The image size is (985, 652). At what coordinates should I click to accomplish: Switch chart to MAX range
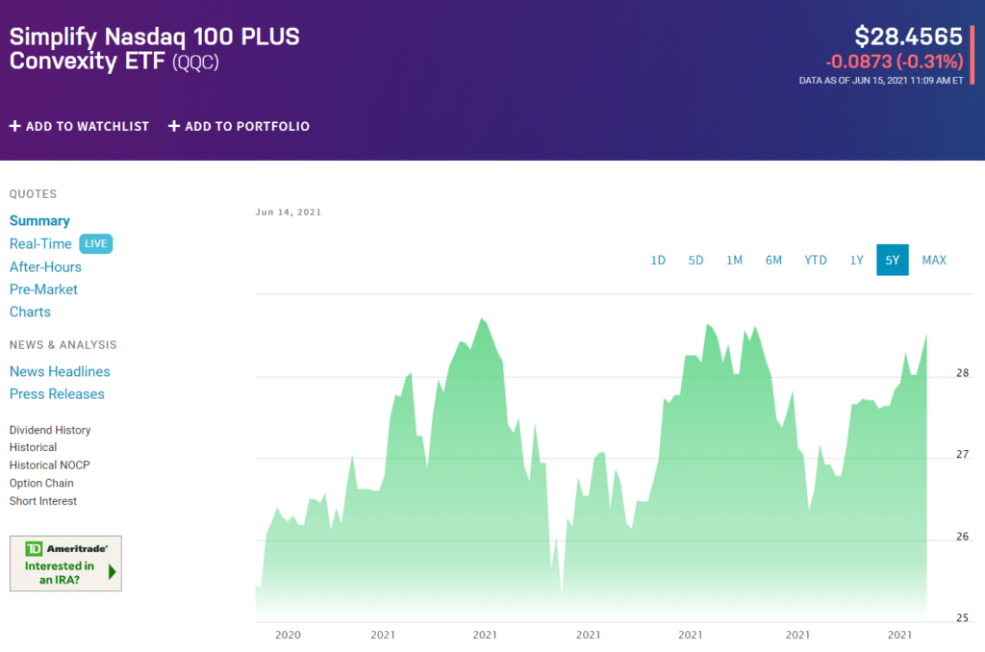click(934, 260)
